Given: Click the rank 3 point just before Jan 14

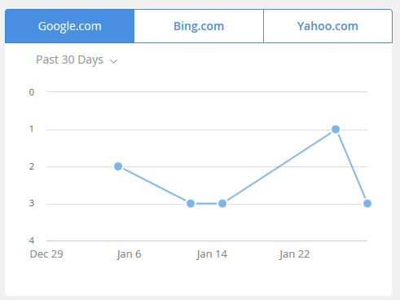Looking at the screenshot, I should pyautogui.click(x=191, y=203).
